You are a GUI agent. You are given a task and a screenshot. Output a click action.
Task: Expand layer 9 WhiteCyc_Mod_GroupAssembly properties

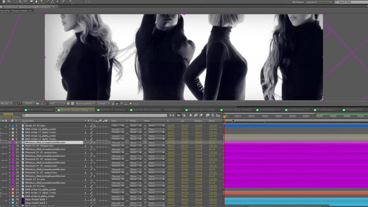click(10, 142)
